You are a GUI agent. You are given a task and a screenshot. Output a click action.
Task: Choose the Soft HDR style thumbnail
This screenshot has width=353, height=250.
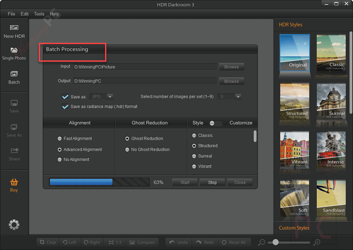pos(295,198)
